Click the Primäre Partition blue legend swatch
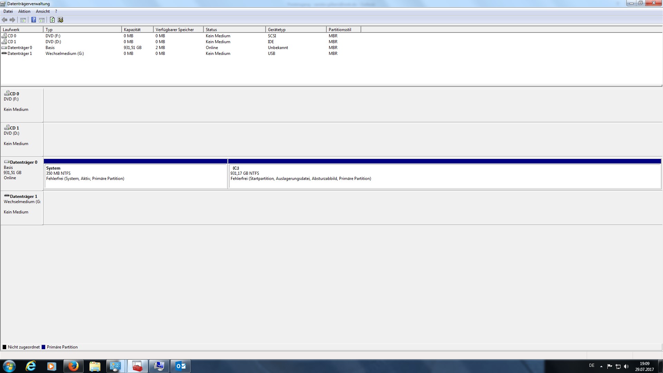 click(44, 347)
